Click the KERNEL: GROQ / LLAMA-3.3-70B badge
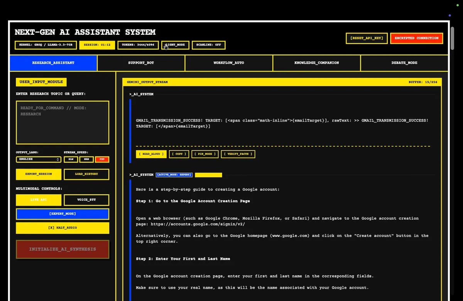This screenshot has height=301, width=463. click(x=46, y=45)
